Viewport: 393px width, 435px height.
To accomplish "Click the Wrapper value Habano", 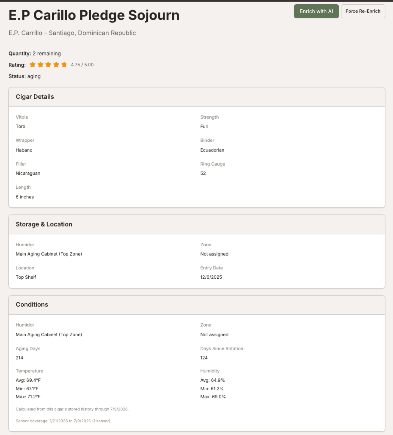I will (24, 150).
